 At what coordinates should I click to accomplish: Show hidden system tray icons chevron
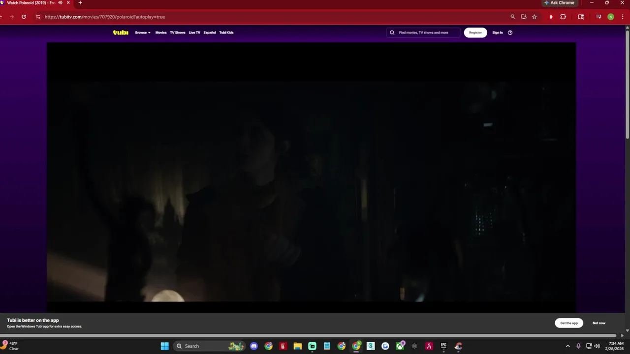coord(567,346)
